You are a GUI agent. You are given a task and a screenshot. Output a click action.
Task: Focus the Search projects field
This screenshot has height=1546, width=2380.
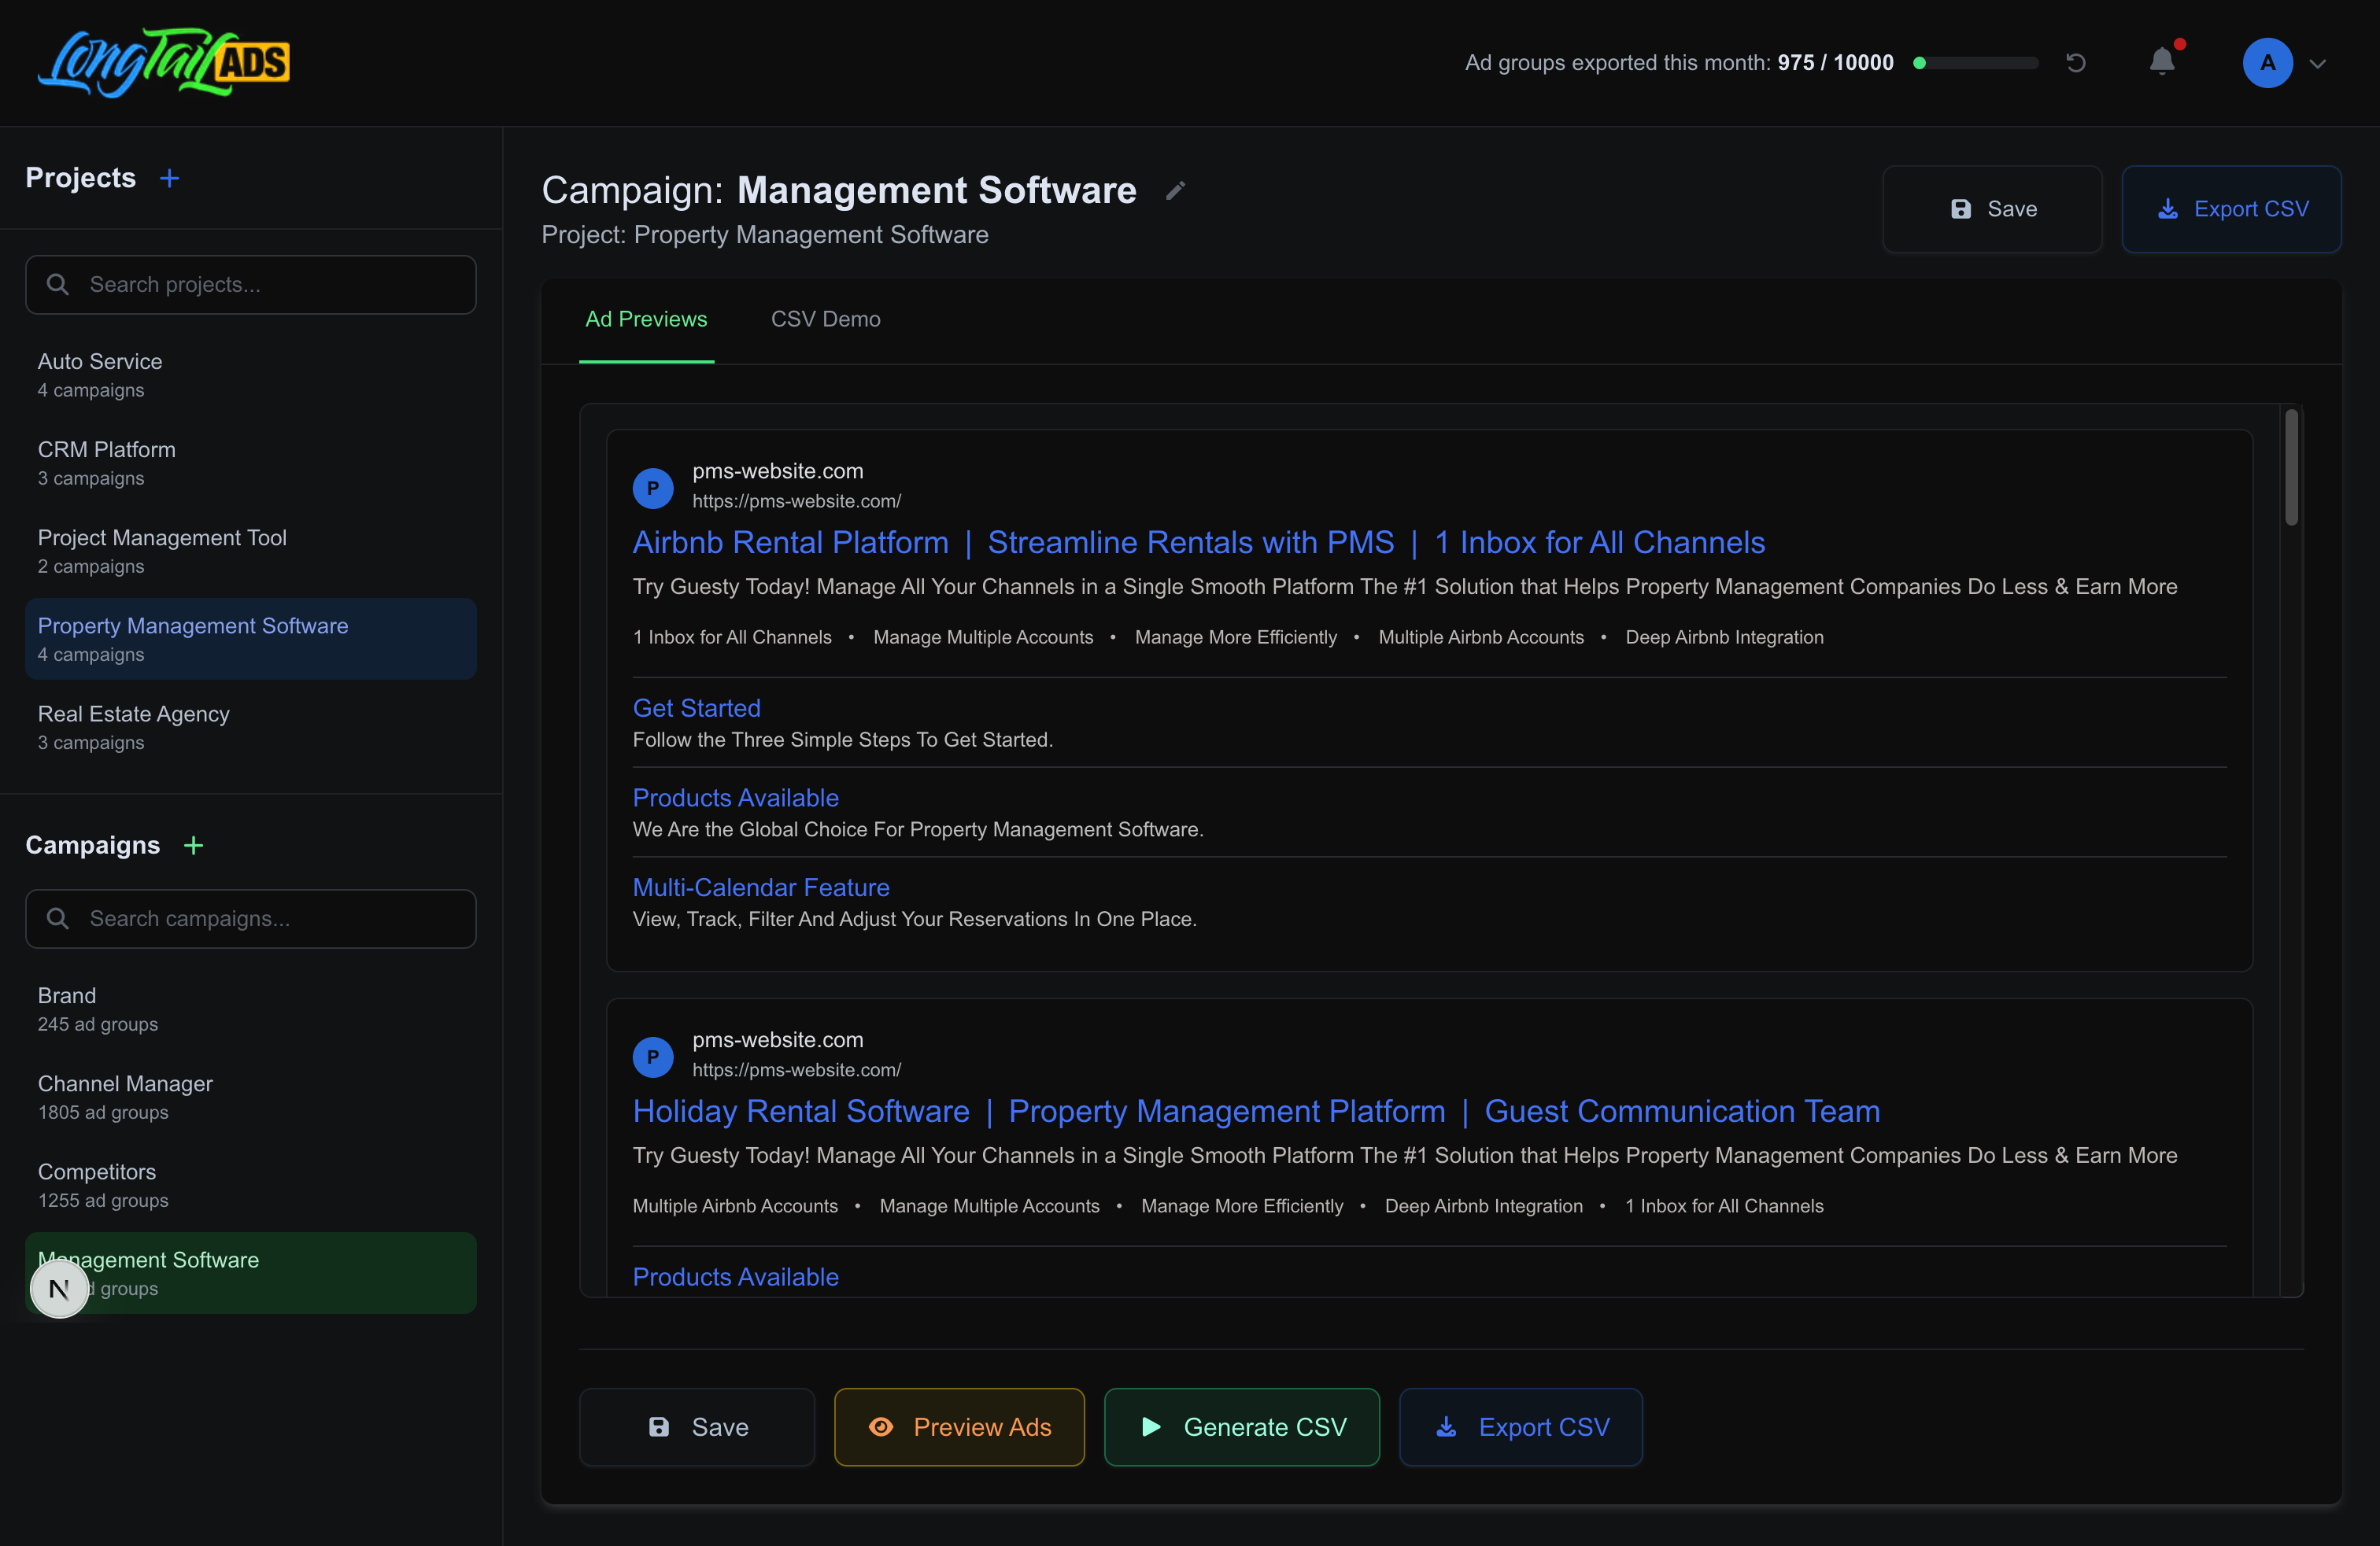point(251,285)
